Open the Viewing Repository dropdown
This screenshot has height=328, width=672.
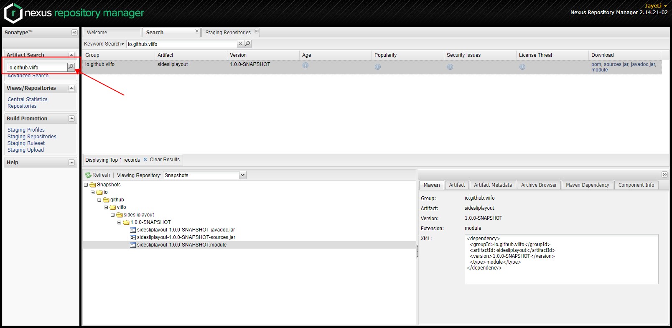(x=243, y=175)
